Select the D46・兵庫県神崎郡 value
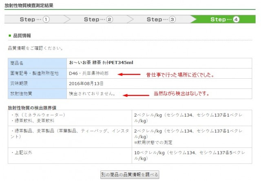Image resolution: width=261 pixels, height=181 pixels. click(x=89, y=73)
